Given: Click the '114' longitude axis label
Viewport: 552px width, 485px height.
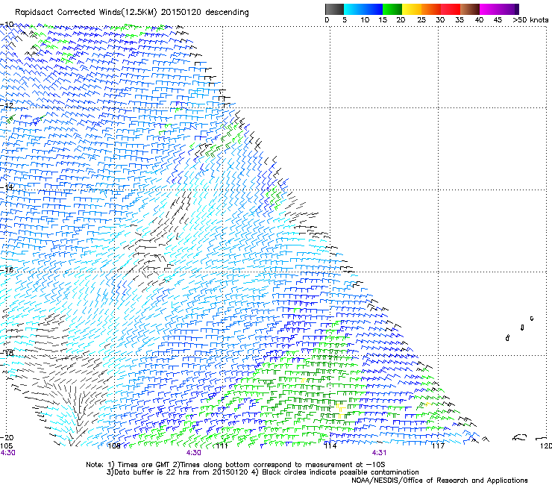Looking at the screenshot, I should click(x=330, y=446).
